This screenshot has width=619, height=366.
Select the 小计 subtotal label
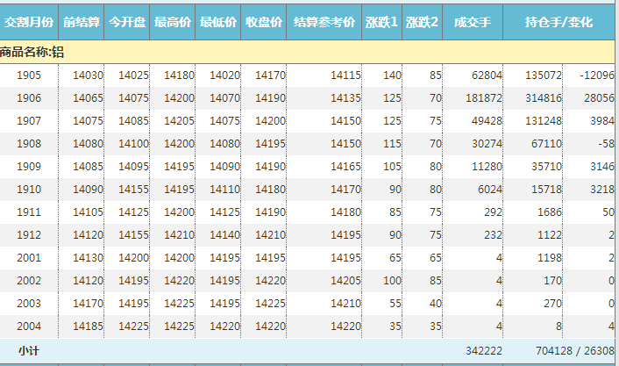28,350
